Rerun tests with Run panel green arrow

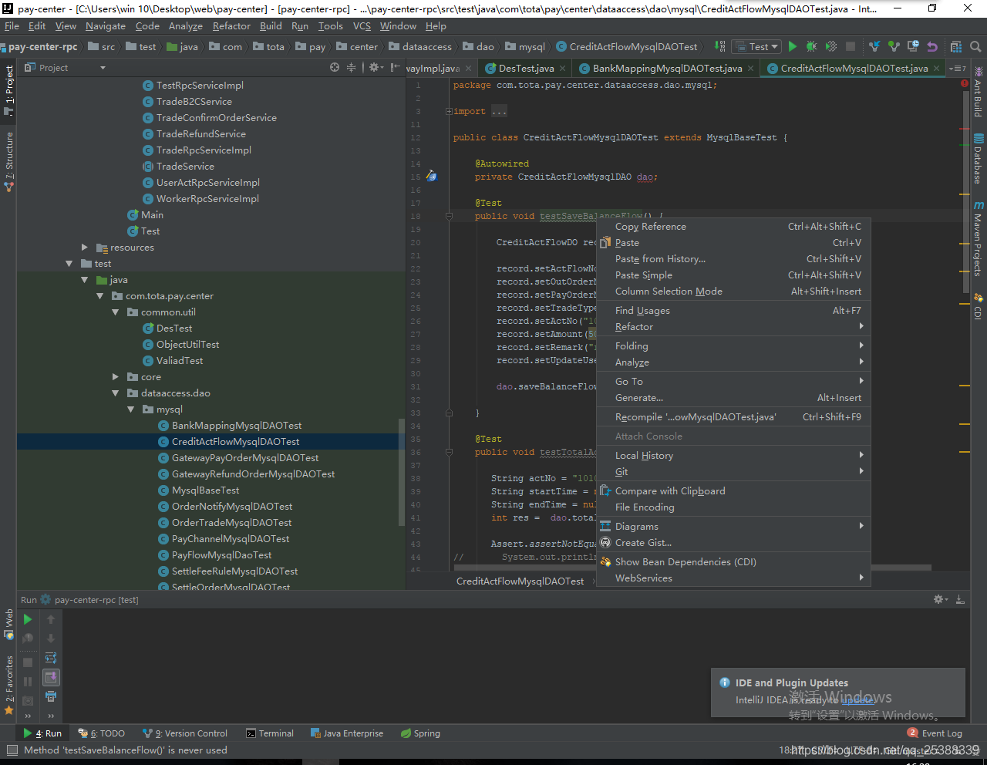pos(28,619)
